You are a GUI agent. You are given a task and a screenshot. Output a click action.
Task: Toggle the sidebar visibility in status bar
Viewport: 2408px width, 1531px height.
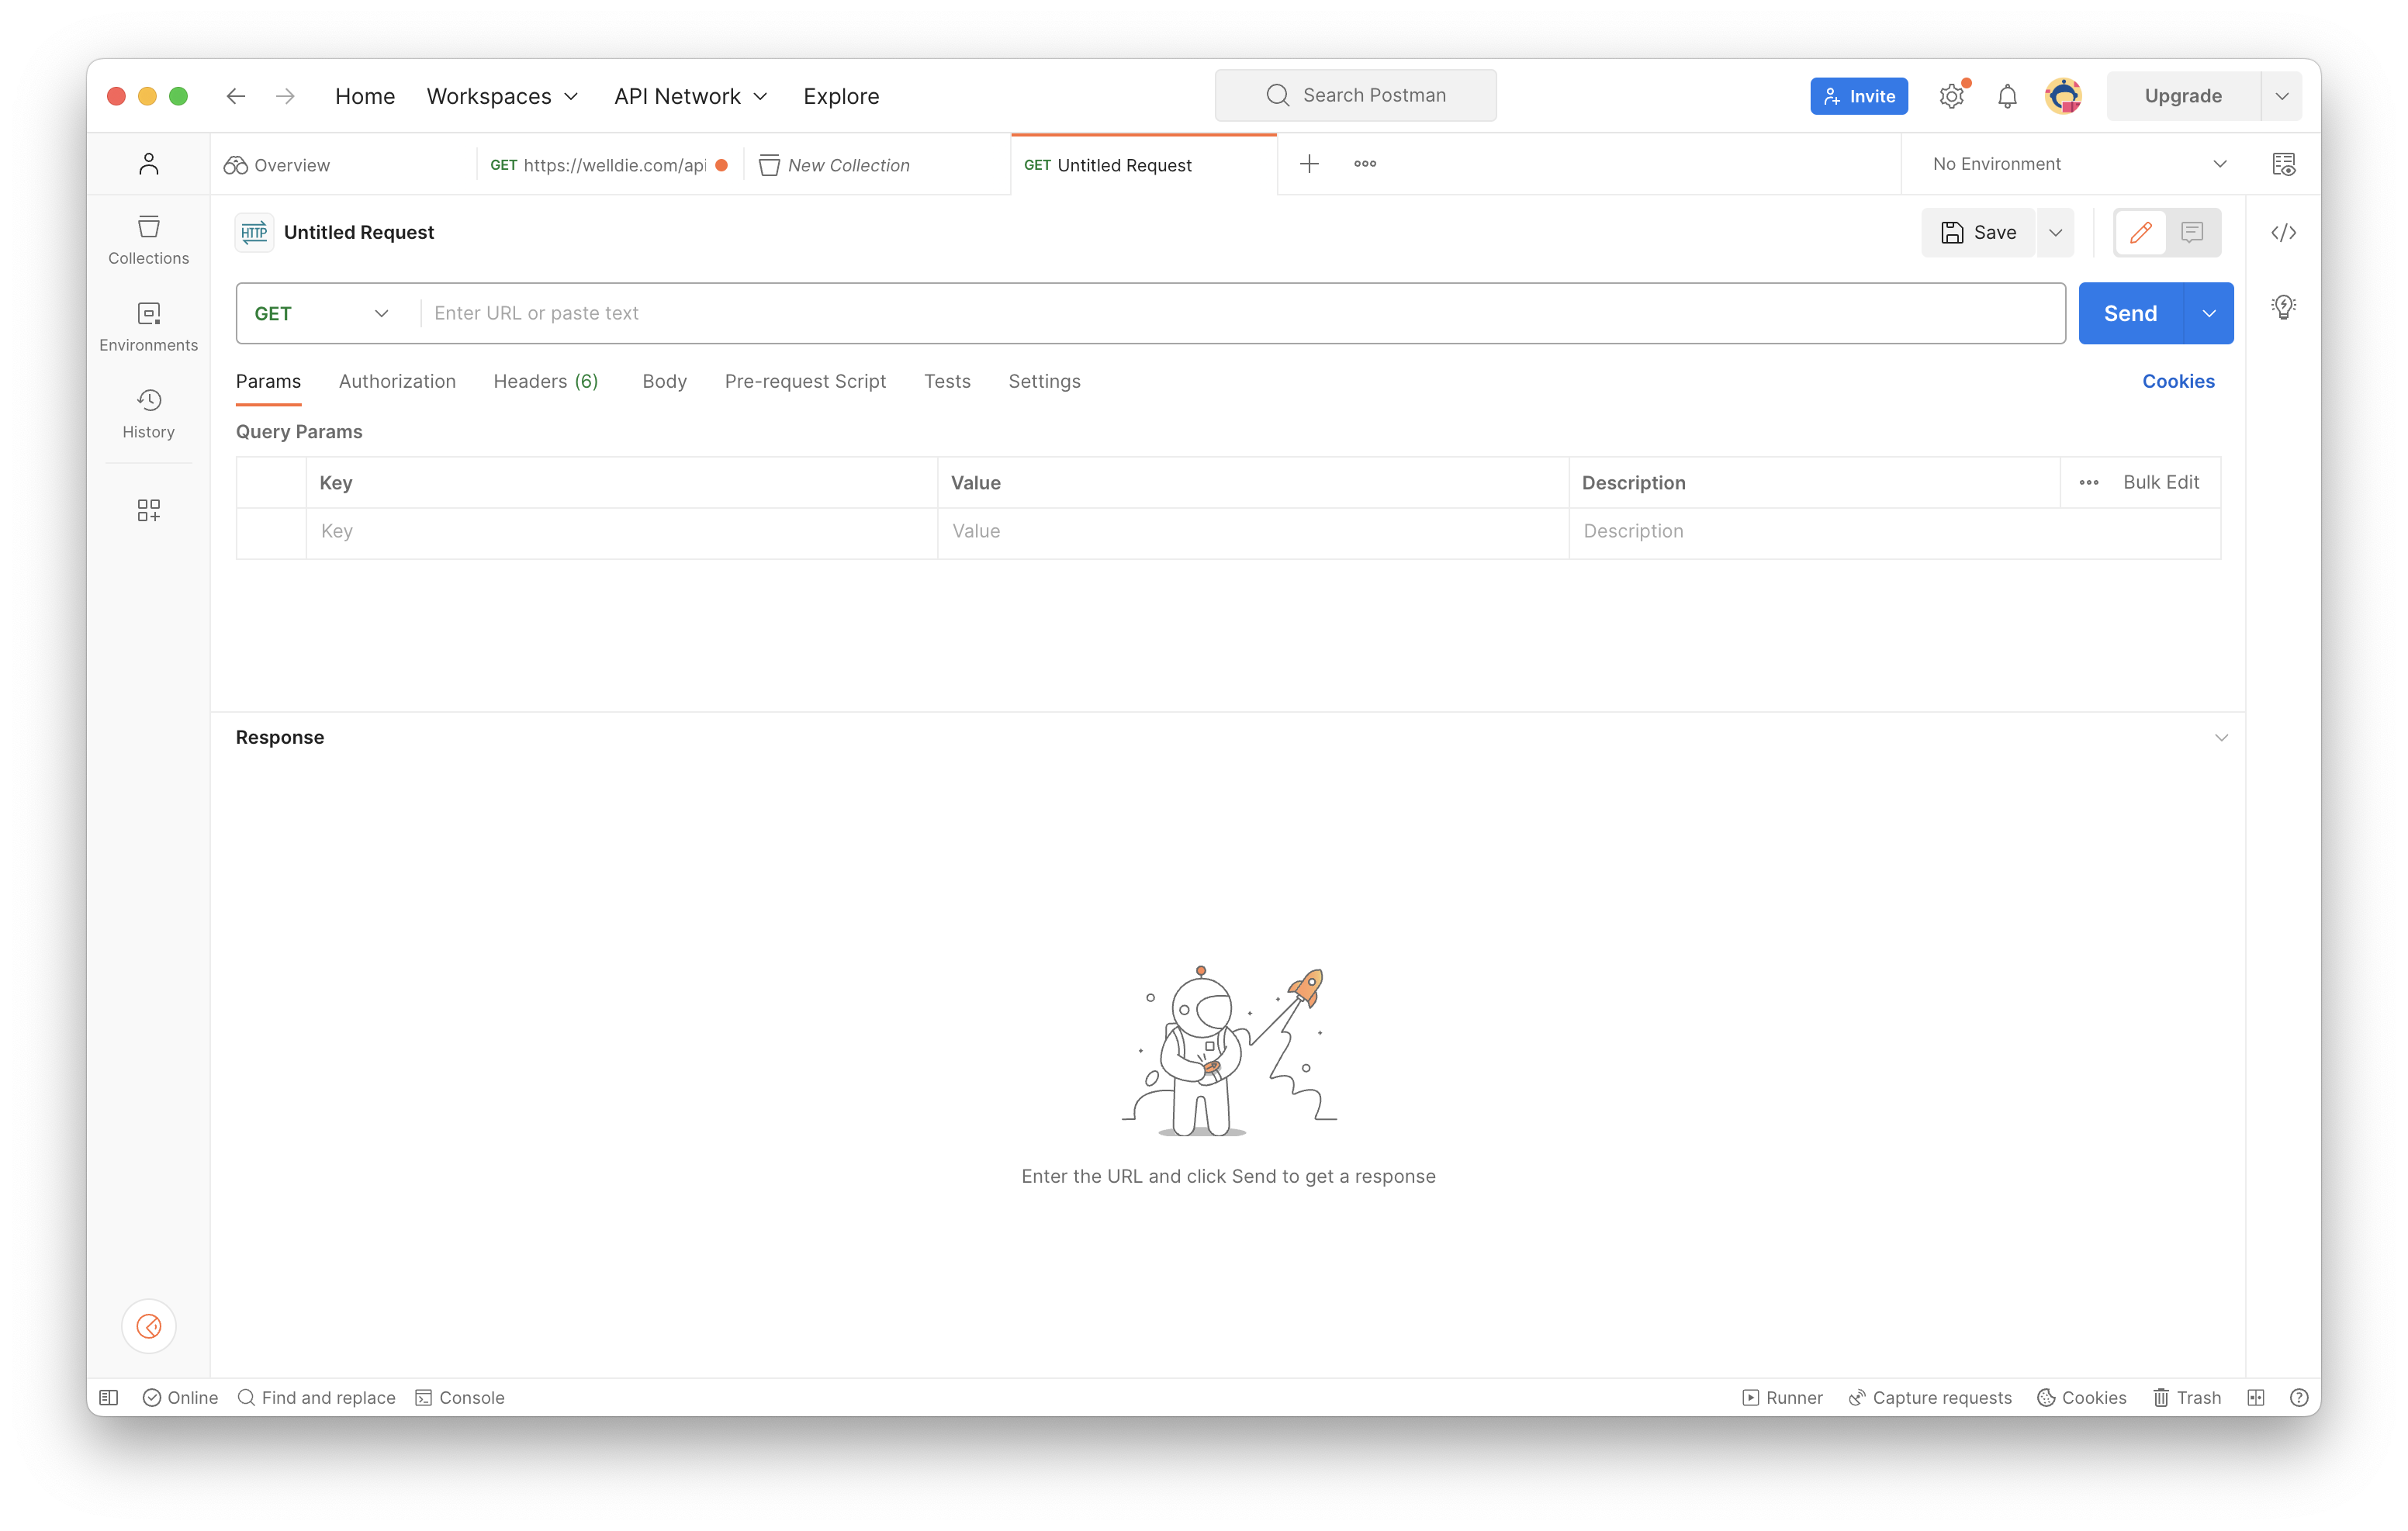click(x=109, y=1397)
